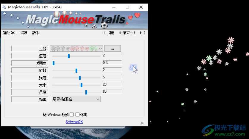249x139 pixels.
Task: Click the 透明度 value field showing 0 %
Action: (112, 63)
